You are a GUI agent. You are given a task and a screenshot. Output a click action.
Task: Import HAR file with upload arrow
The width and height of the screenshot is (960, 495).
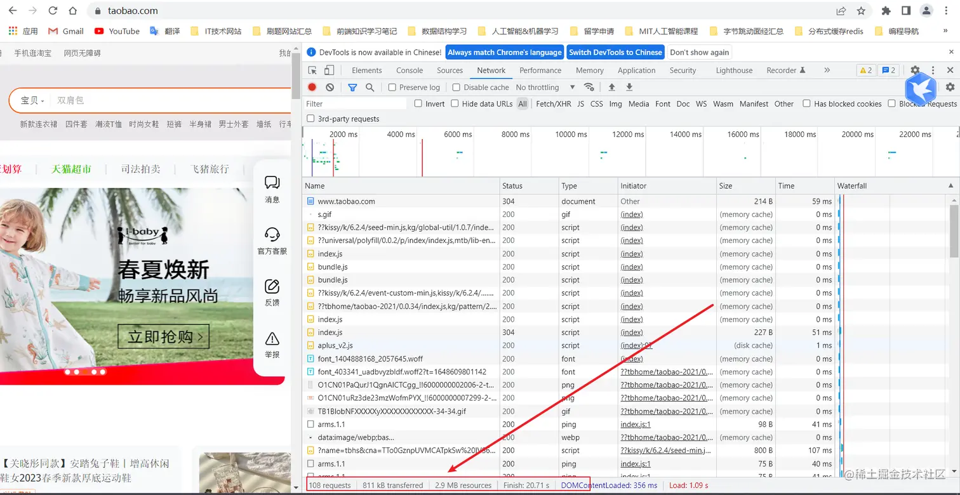coord(611,87)
